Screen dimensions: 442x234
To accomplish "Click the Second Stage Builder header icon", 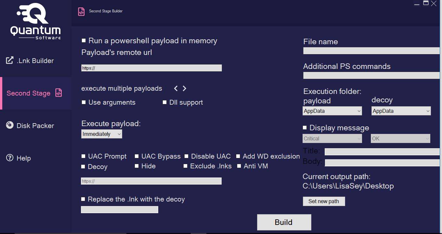I will 81,12.
